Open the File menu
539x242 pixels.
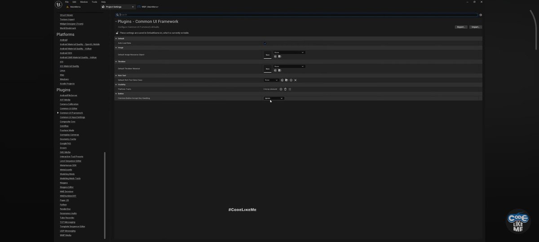67,2
